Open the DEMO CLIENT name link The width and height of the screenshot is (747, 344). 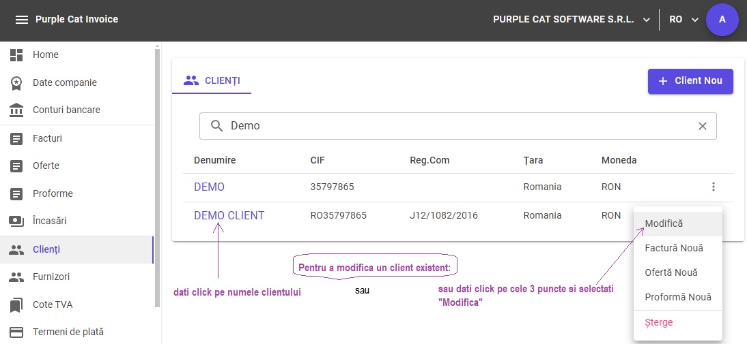pyautogui.click(x=229, y=215)
